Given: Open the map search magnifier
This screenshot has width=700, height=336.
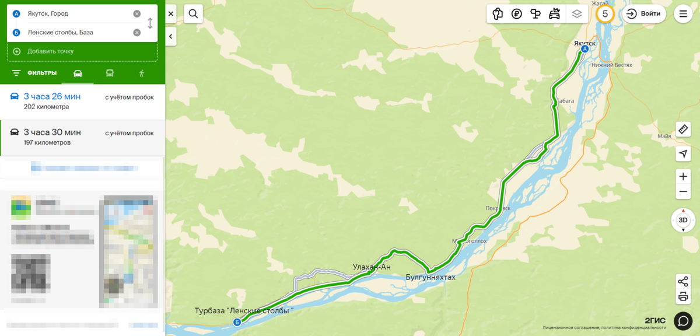Looking at the screenshot, I should point(193,13).
